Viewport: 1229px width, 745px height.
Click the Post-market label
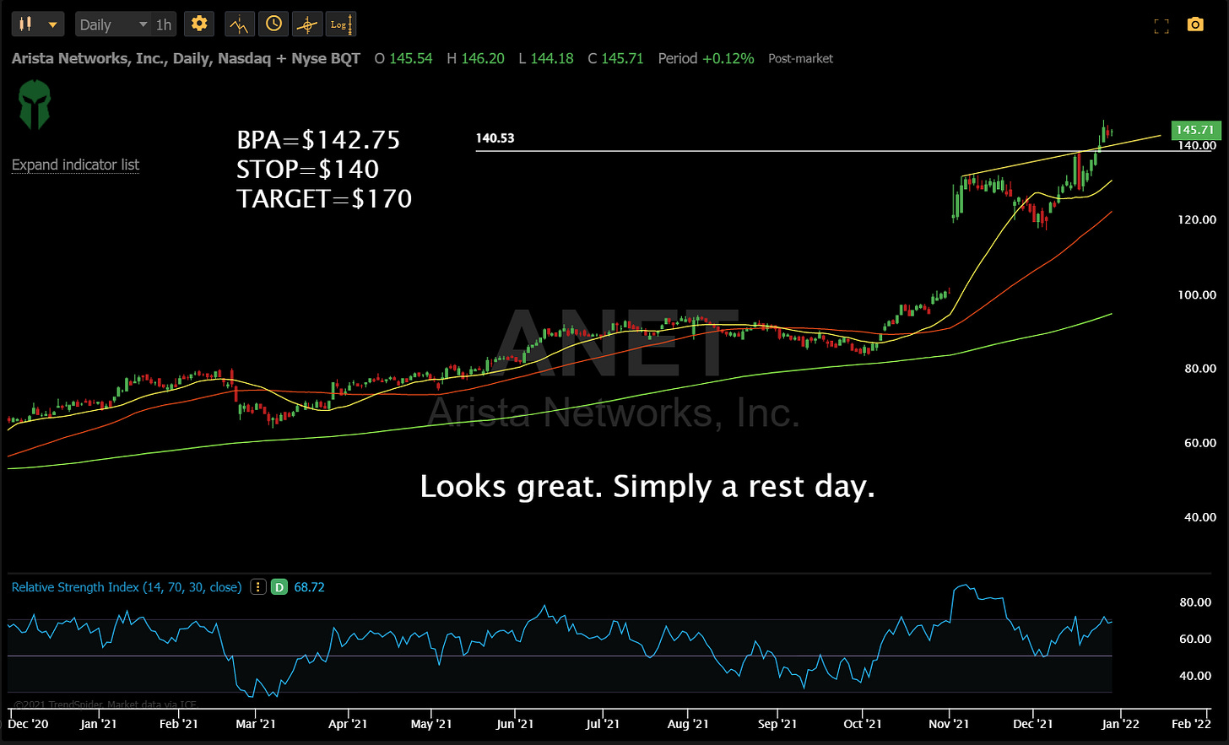[800, 58]
